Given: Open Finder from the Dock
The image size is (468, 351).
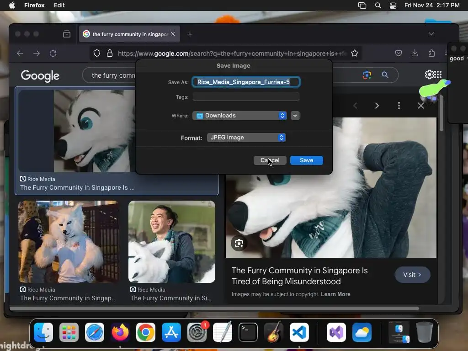Looking at the screenshot, I should tap(43, 332).
